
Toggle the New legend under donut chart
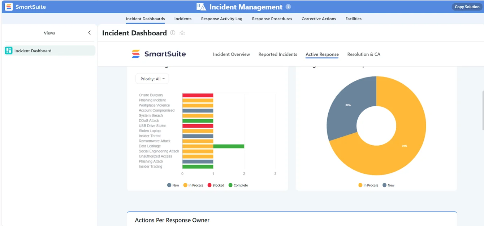(x=388, y=185)
